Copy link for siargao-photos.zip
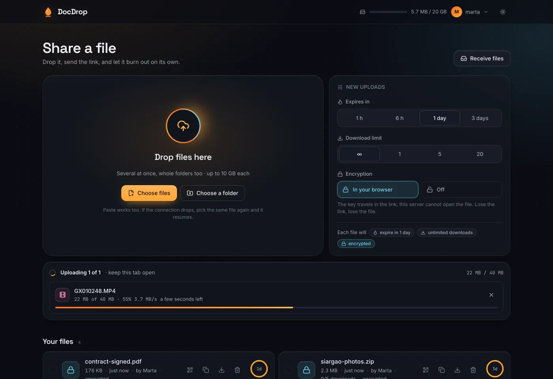 pyautogui.click(x=442, y=370)
